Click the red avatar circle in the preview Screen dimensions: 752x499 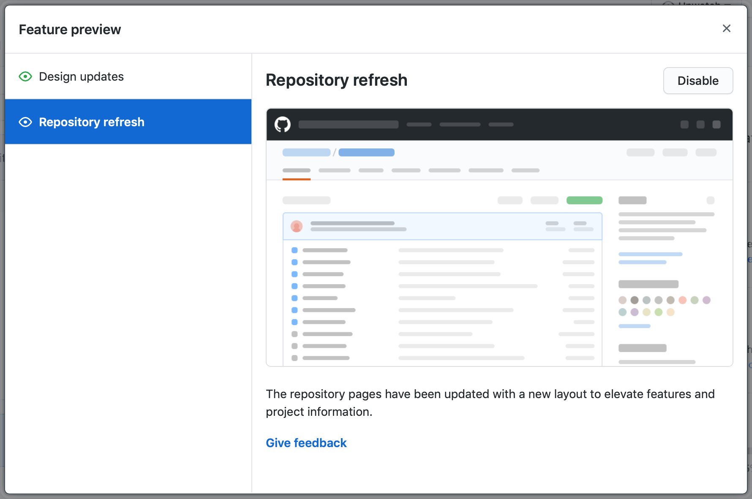coord(297,226)
